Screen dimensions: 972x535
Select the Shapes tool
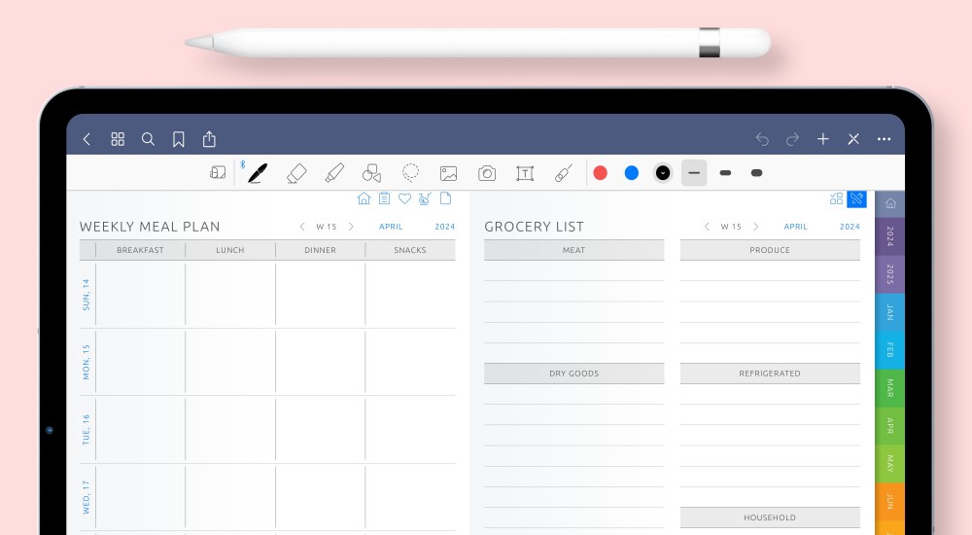[371, 173]
